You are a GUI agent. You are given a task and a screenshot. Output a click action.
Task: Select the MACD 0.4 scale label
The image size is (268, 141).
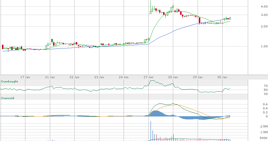[265, 108]
